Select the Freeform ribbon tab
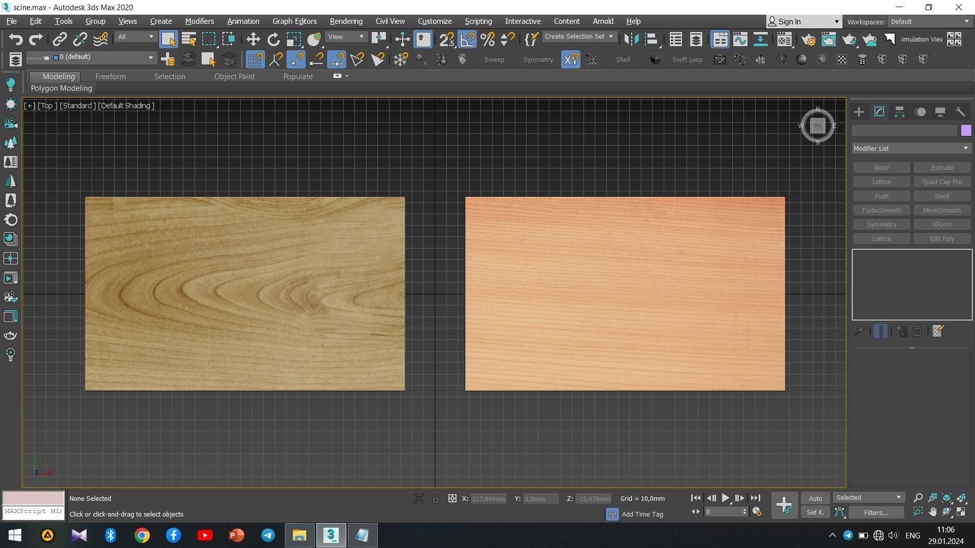Viewport: 975px width, 548px height. pos(110,77)
